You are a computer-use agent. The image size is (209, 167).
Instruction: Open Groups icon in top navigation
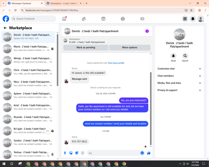pos(123,19)
